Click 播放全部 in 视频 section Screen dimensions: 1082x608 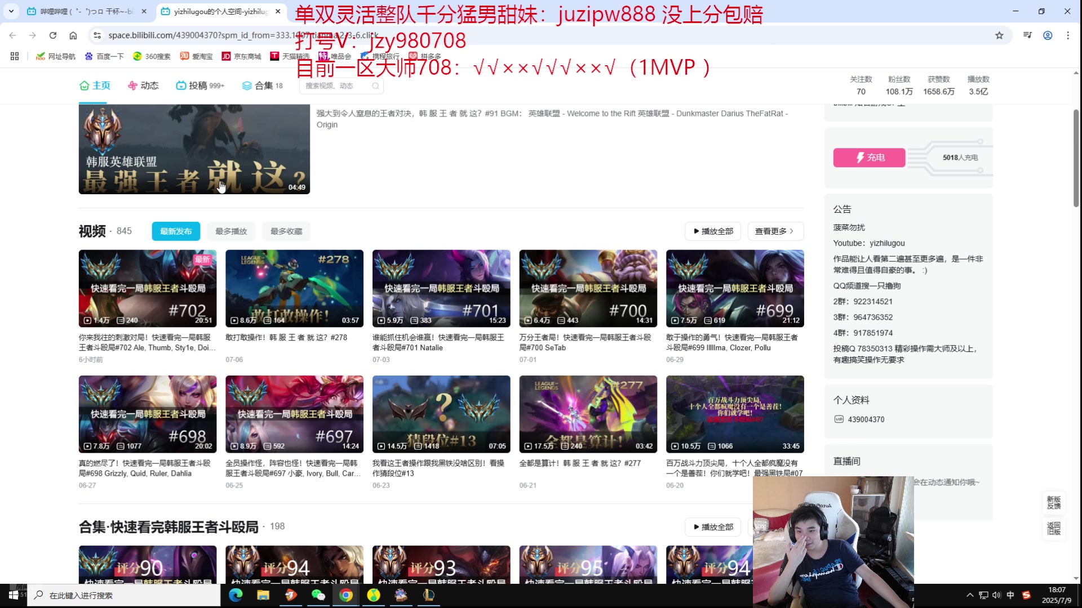click(713, 231)
